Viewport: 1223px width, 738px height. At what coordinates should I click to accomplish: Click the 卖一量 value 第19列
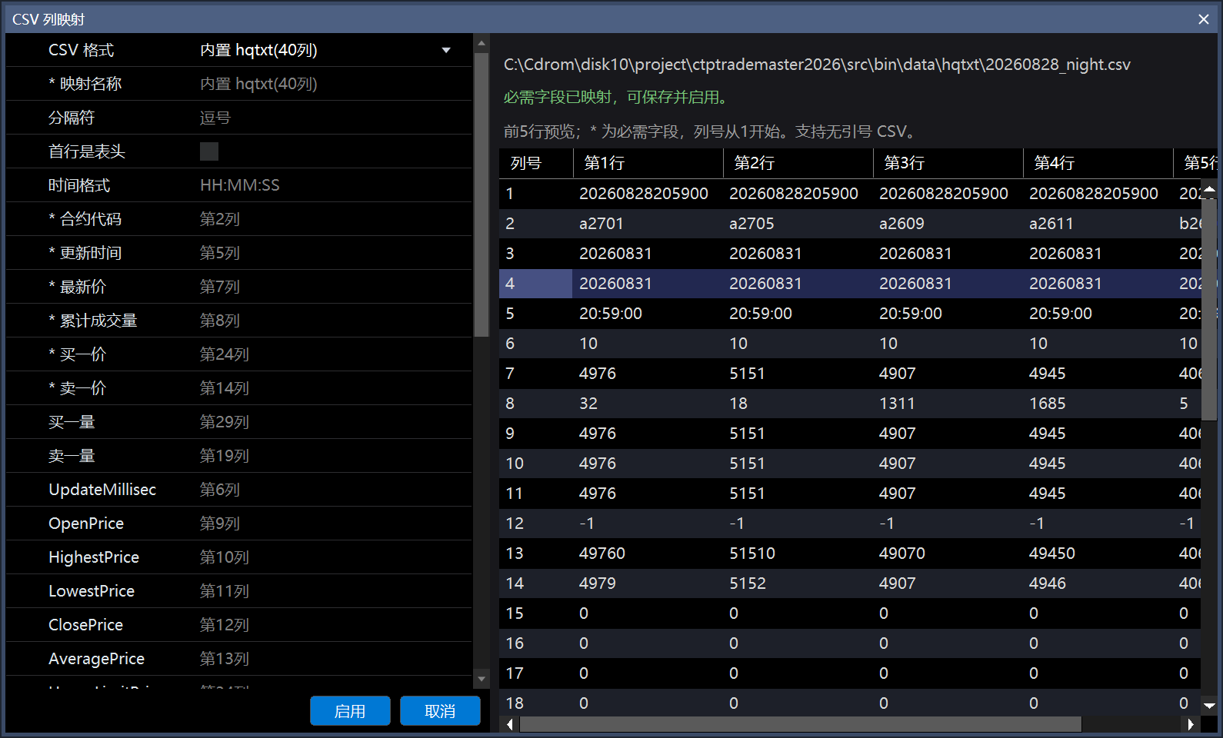(x=224, y=456)
